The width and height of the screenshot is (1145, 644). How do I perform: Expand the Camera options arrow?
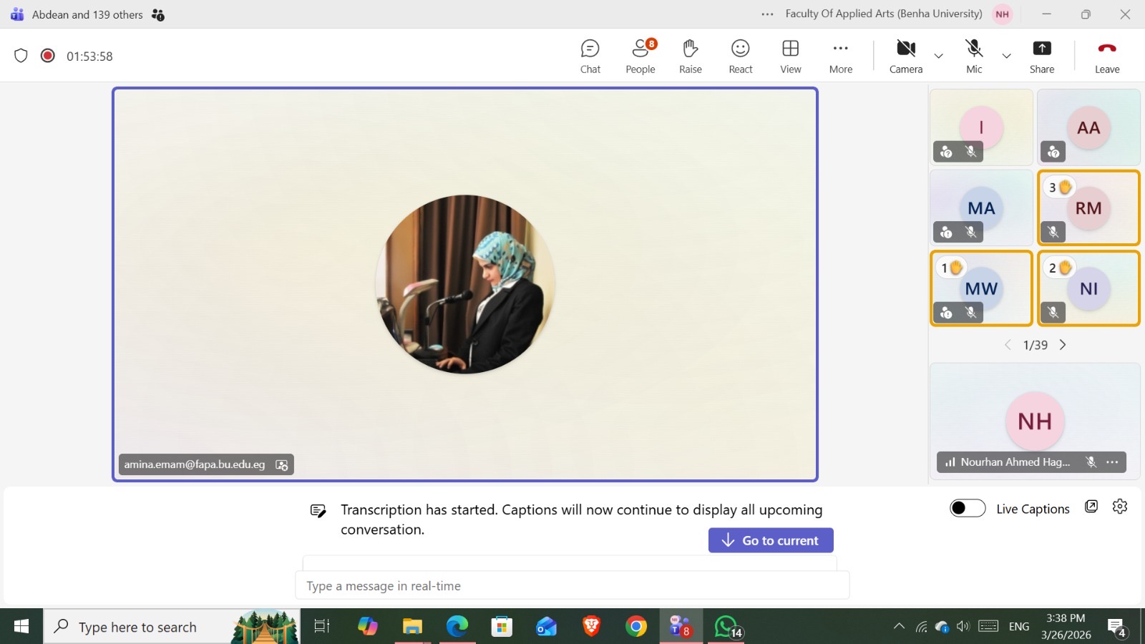tap(938, 56)
